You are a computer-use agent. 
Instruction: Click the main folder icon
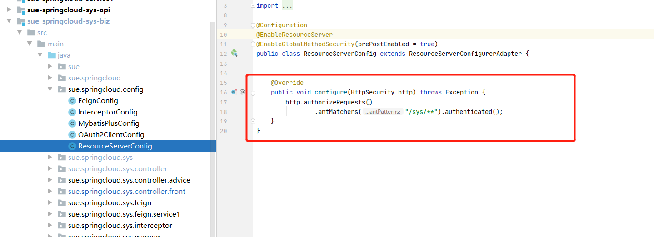pos(41,44)
